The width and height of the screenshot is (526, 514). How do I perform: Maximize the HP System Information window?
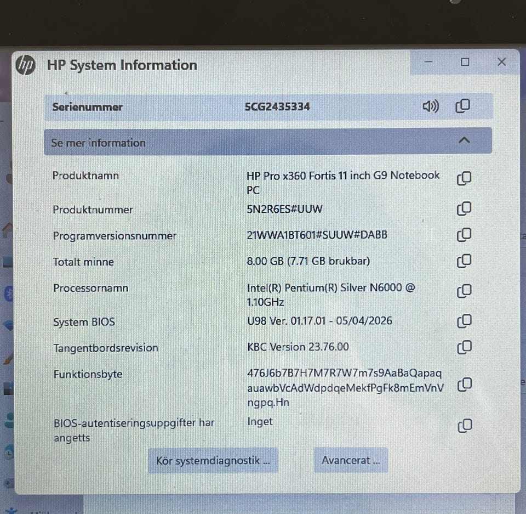(465, 62)
